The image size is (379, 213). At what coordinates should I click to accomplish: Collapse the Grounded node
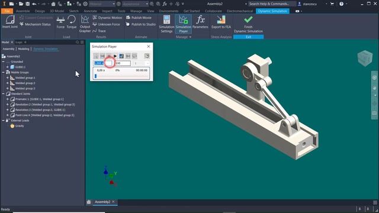coord(4,62)
